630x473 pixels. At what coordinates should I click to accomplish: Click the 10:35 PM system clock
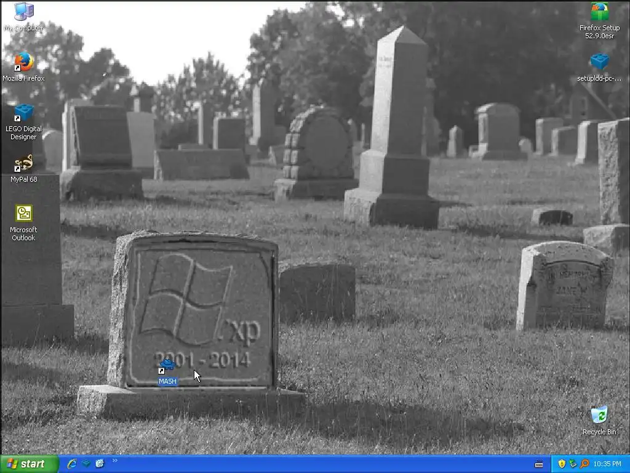click(607, 464)
